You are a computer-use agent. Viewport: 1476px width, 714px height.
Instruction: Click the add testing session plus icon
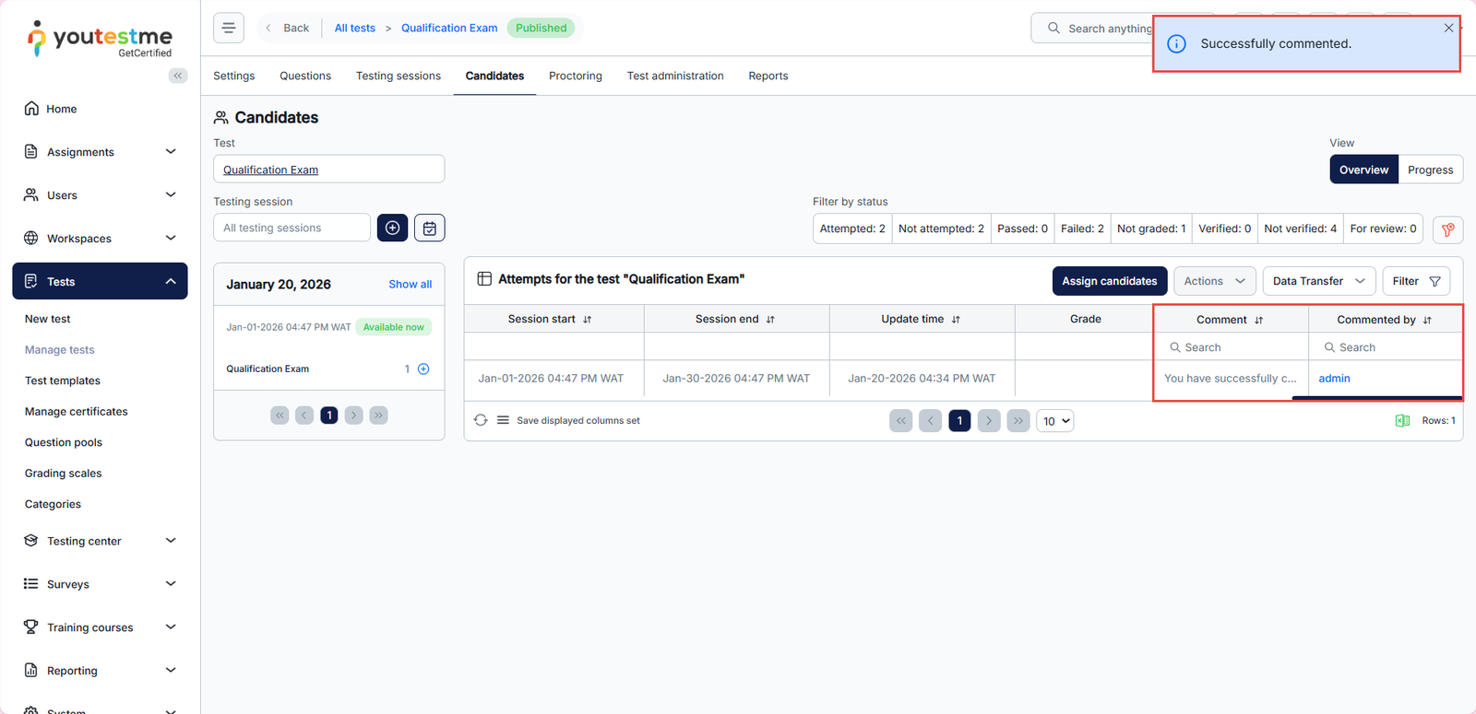(x=392, y=228)
